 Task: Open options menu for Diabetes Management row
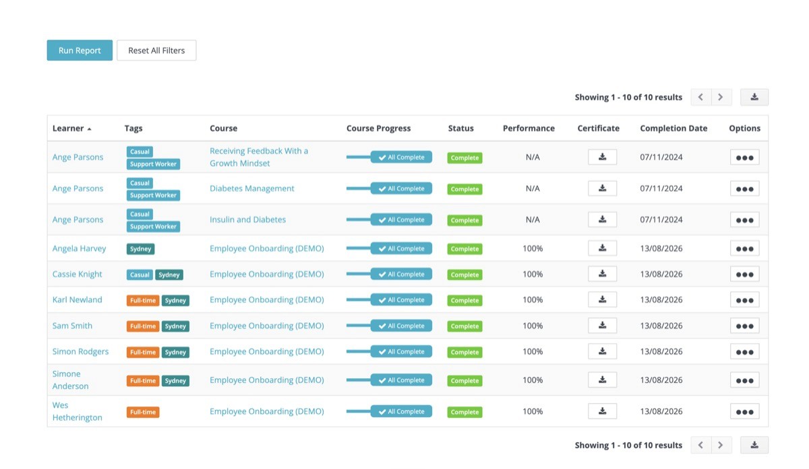(x=744, y=189)
